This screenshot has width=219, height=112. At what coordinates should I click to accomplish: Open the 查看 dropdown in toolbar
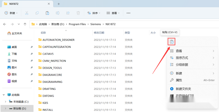[x=113, y=13]
